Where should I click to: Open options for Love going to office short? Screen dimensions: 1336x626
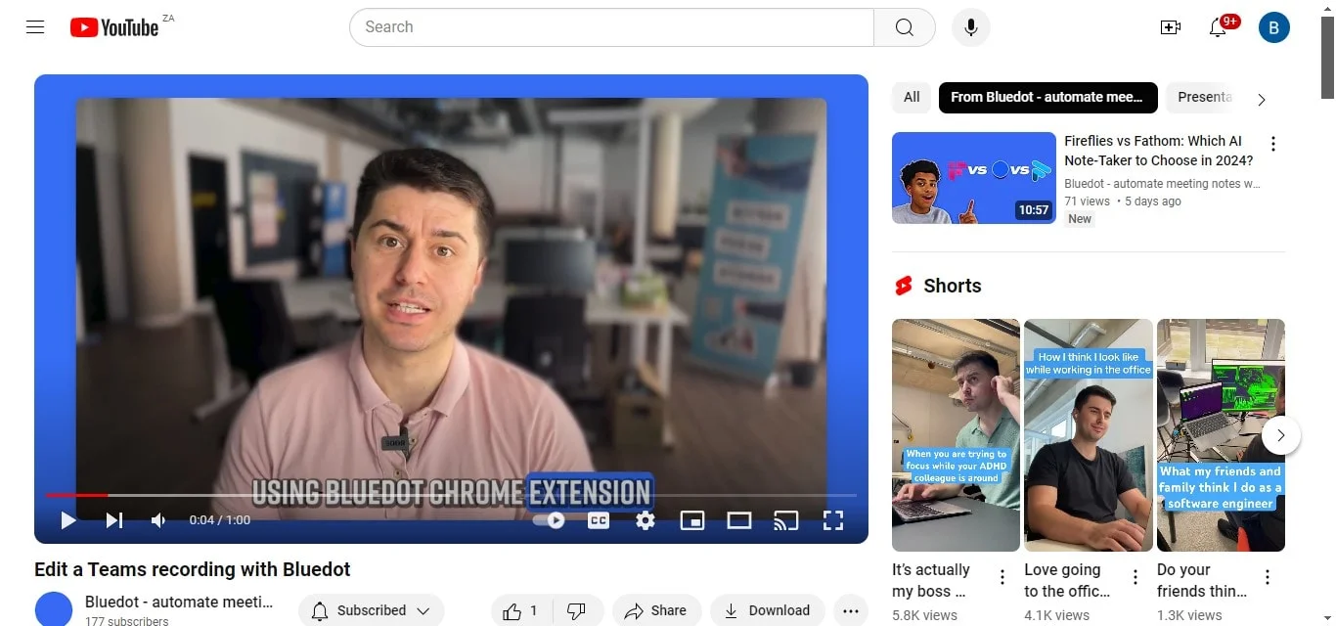point(1136,578)
